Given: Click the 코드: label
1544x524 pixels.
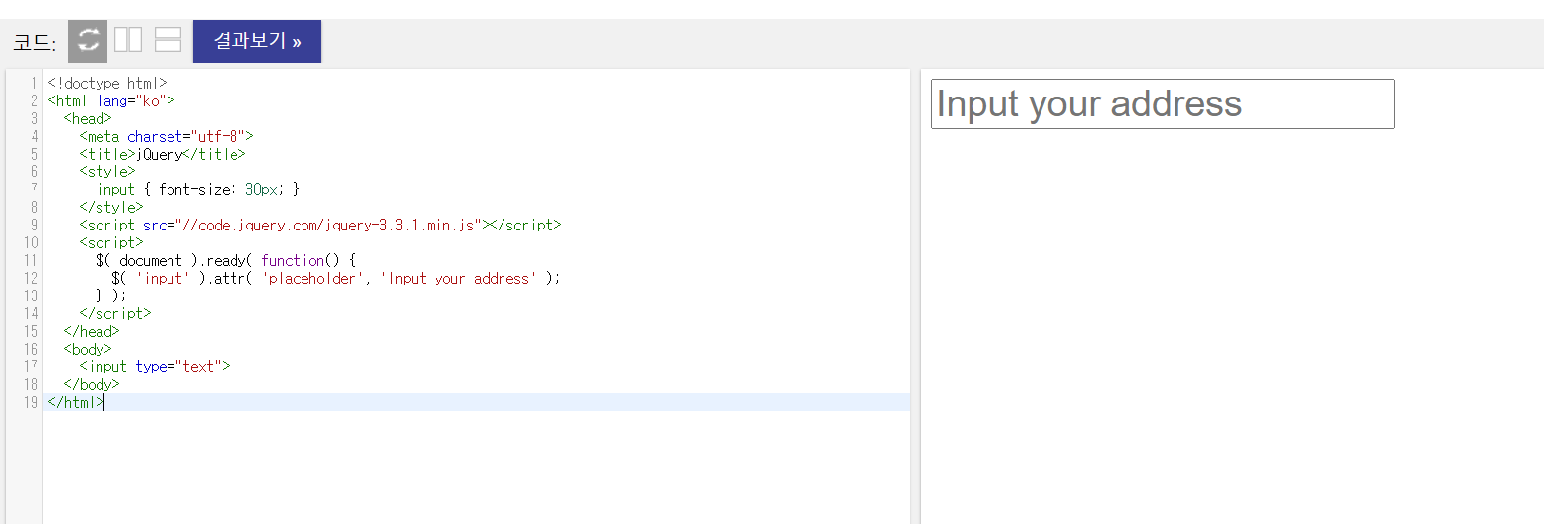Looking at the screenshot, I should click(34, 43).
